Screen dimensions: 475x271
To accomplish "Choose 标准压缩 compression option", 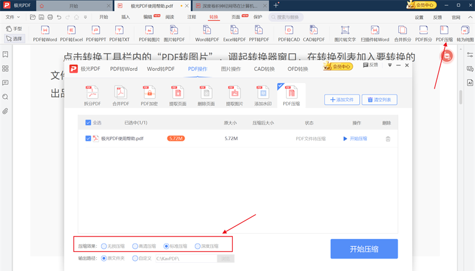I will click(x=166, y=246).
